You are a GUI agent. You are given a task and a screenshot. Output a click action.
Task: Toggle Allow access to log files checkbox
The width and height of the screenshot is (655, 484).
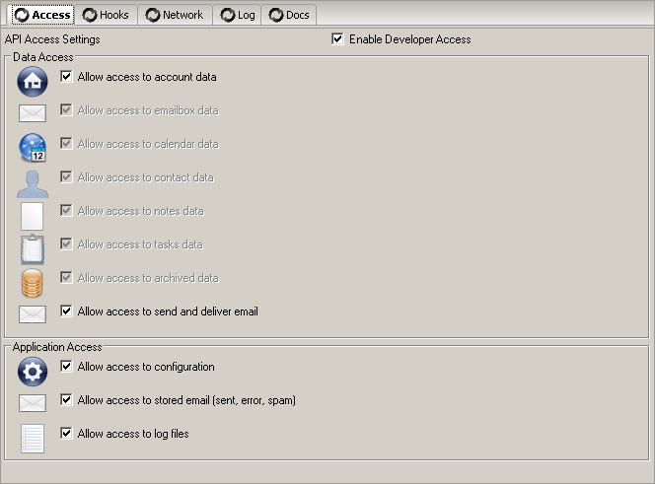tap(66, 434)
